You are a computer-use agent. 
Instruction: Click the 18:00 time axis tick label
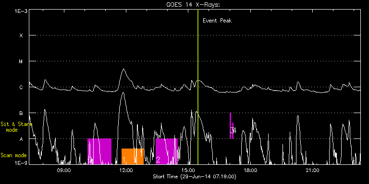(x=250, y=171)
